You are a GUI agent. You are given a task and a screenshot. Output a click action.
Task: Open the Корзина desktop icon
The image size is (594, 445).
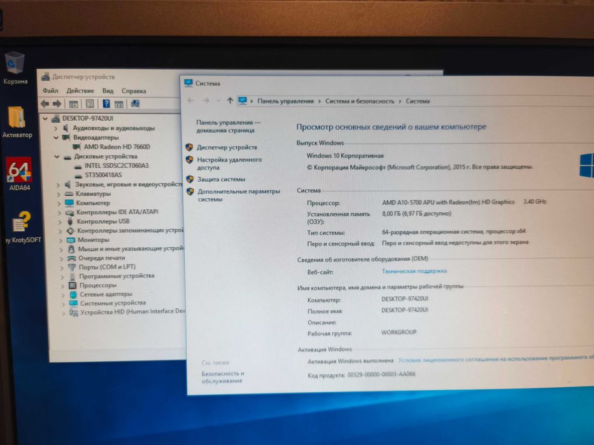[x=15, y=68]
